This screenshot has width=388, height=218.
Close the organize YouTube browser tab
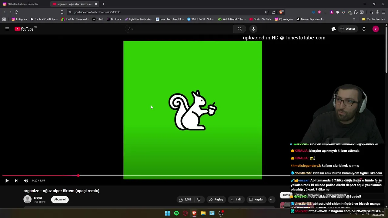point(96,4)
